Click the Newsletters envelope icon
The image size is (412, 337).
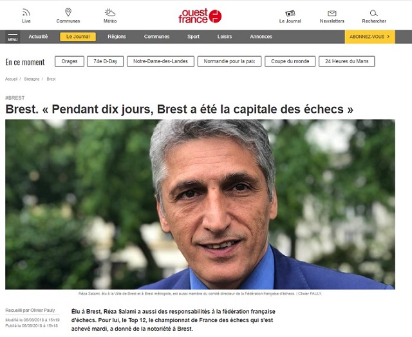[x=332, y=13]
